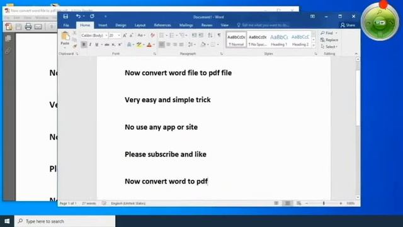403x227 pixels.
Task: Redo the last action in Word
Action: pos(92,16)
